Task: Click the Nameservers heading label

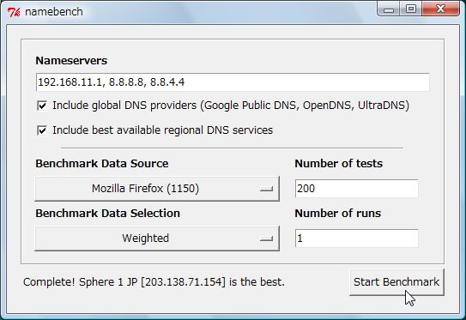Action: coord(71,61)
